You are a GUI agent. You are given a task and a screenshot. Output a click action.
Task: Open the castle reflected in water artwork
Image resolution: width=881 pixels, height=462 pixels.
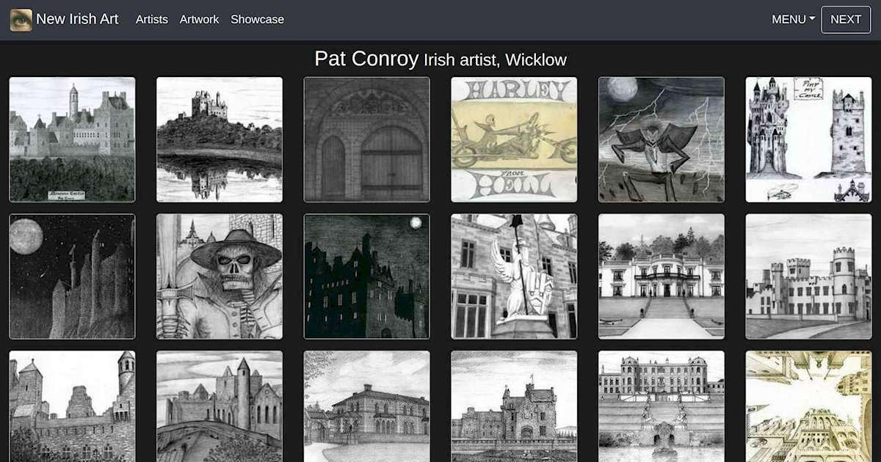(x=219, y=138)
